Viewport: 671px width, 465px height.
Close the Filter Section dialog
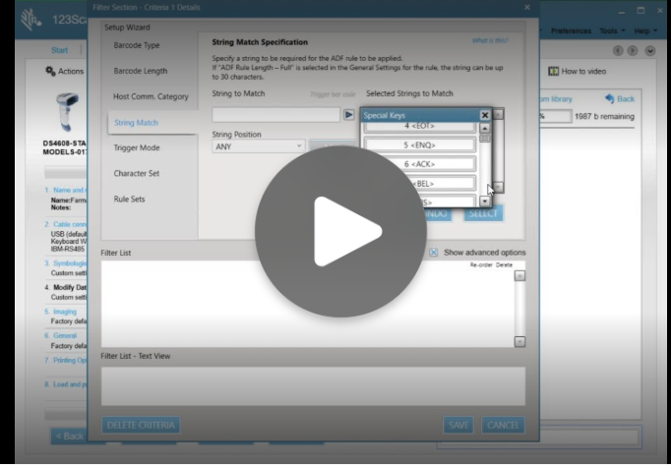coord(527,7)
